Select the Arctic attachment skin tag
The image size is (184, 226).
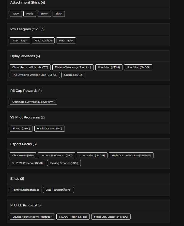point(30,14)
